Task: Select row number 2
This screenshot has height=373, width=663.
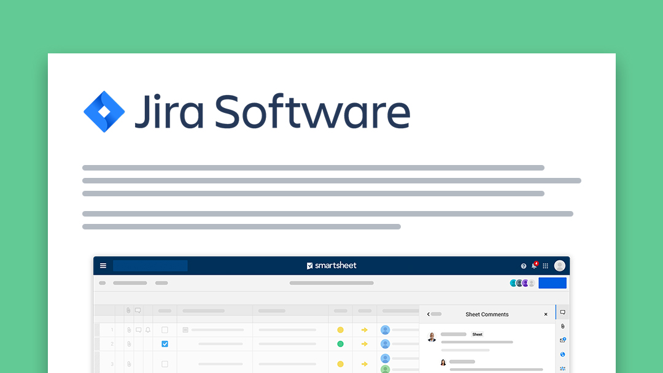Action: 112,344
